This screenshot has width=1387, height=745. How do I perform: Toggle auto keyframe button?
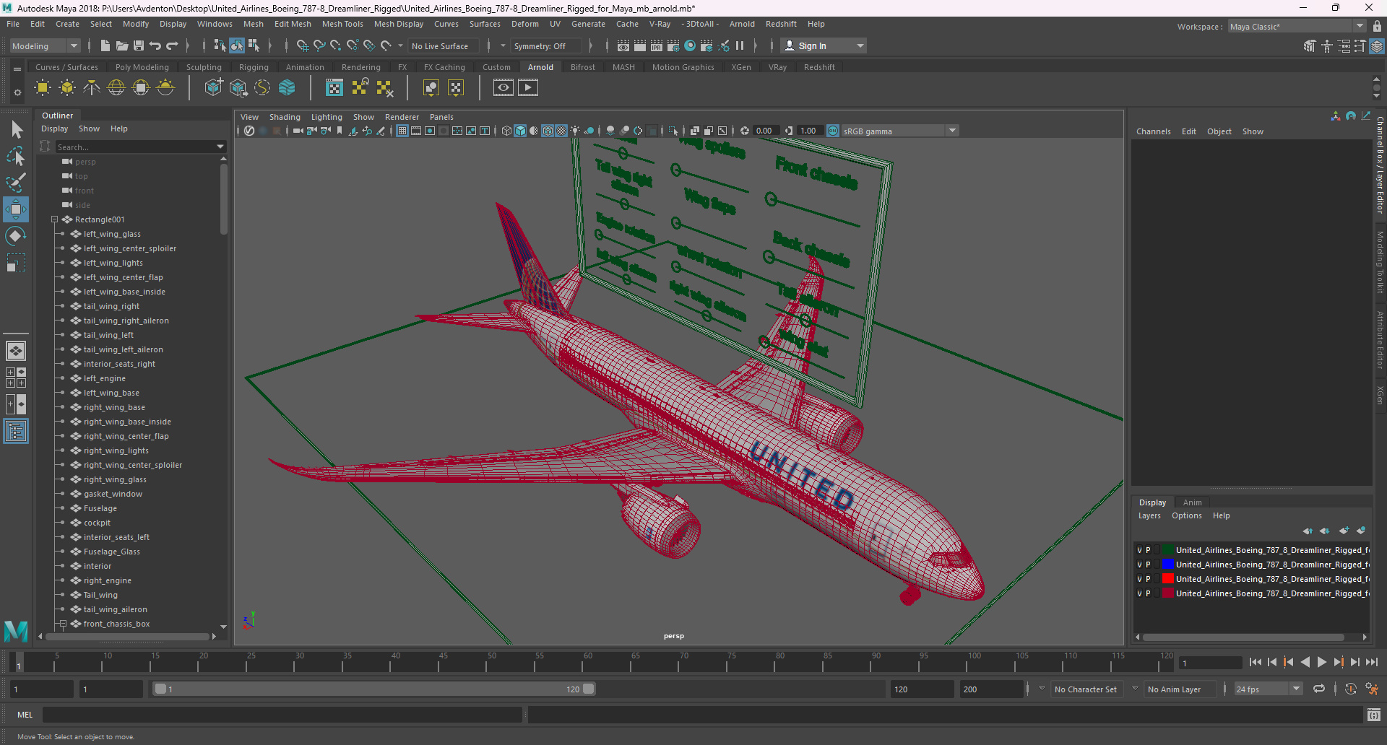pos(1350,689)
